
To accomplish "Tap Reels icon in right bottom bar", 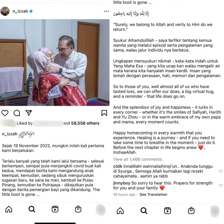I will tap(167, 211).
